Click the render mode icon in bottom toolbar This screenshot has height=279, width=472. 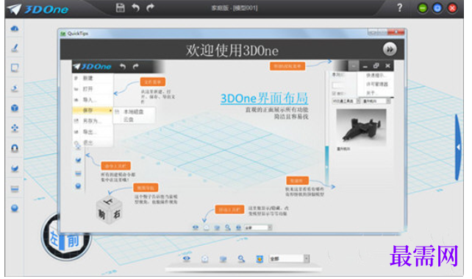[x=204, y=259]
